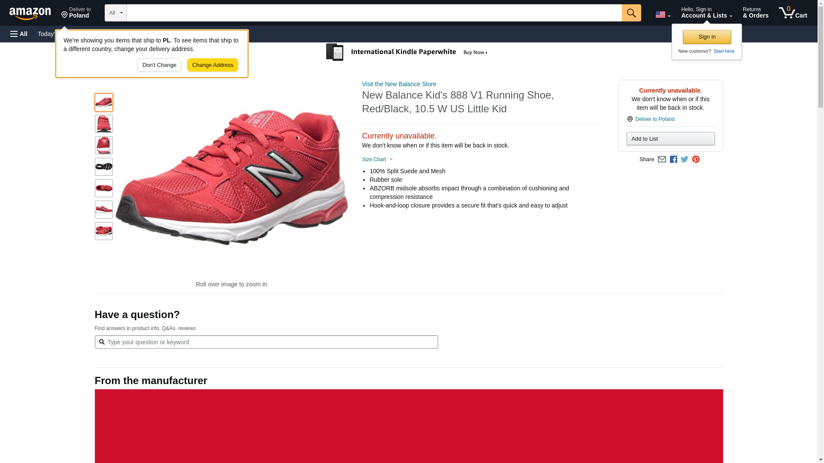Screen dimensions: 824x463
Task: Open Account & Lists menu
Action: (706, 13)
